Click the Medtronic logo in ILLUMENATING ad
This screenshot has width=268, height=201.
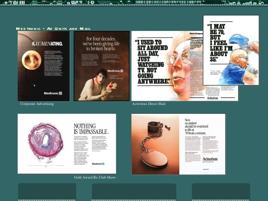coord(53,94)
